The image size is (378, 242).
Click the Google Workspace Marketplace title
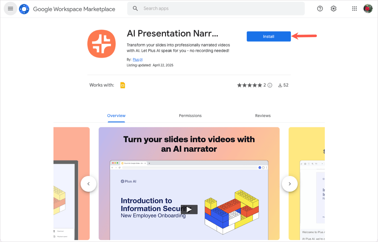coord(74,9)
